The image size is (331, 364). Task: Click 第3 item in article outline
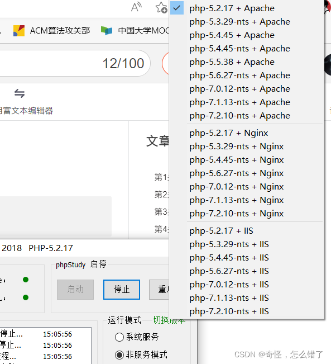pos(161,212)
